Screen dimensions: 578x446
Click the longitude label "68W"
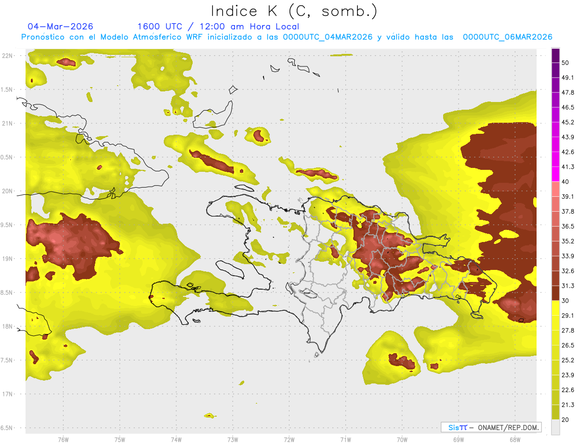click(x=515, y=439)
